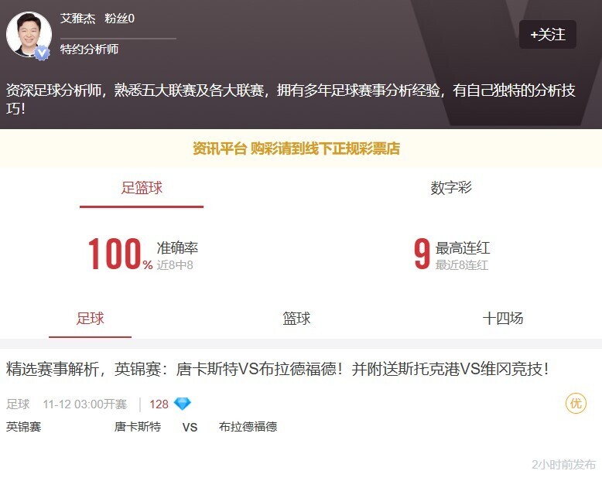Click the analyst profile avatar photo
The height and width of the screenshot is (481, 602).
[x=29, y=33]
